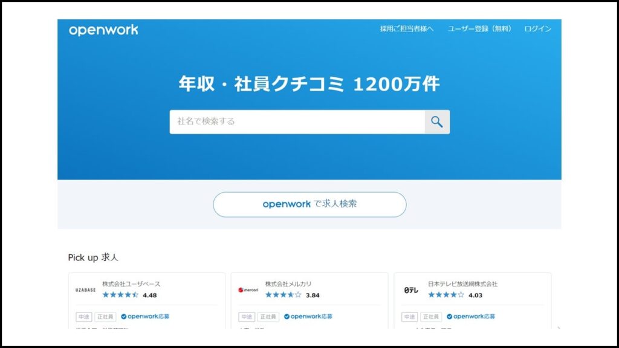Open the 日テレ company logo
619x348 pixels.
point(411,290)
